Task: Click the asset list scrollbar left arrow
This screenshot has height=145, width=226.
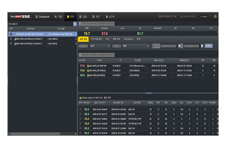Action: click(x=10, y=134)
